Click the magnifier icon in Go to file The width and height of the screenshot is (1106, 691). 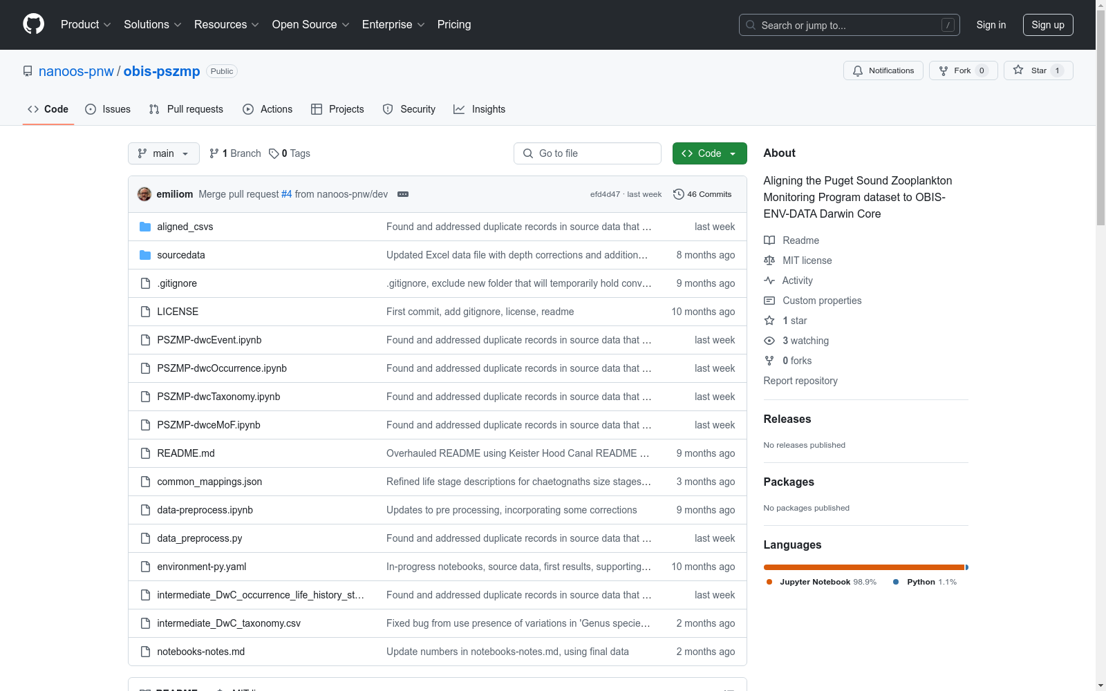coord(528,153)
